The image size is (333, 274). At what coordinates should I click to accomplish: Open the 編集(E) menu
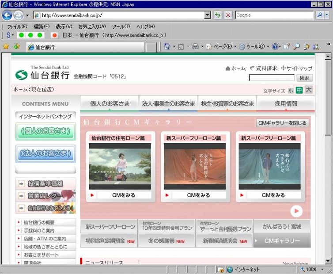click(42, 27)
